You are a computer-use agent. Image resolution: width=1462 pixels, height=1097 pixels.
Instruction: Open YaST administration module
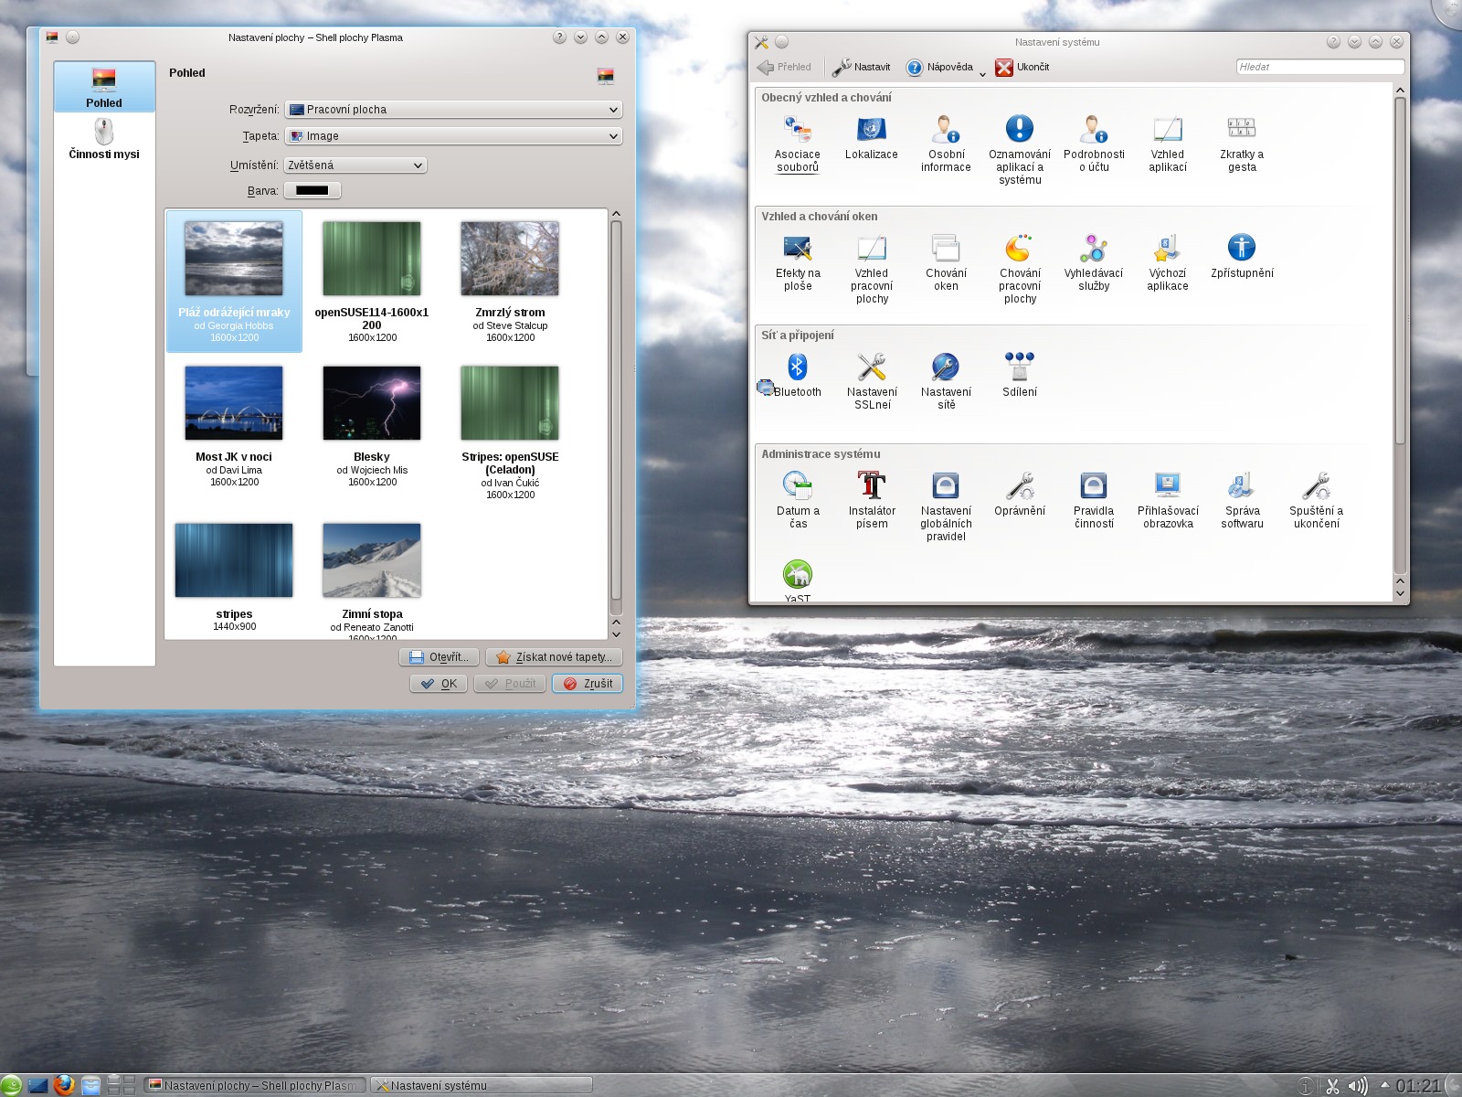(797, 576)
